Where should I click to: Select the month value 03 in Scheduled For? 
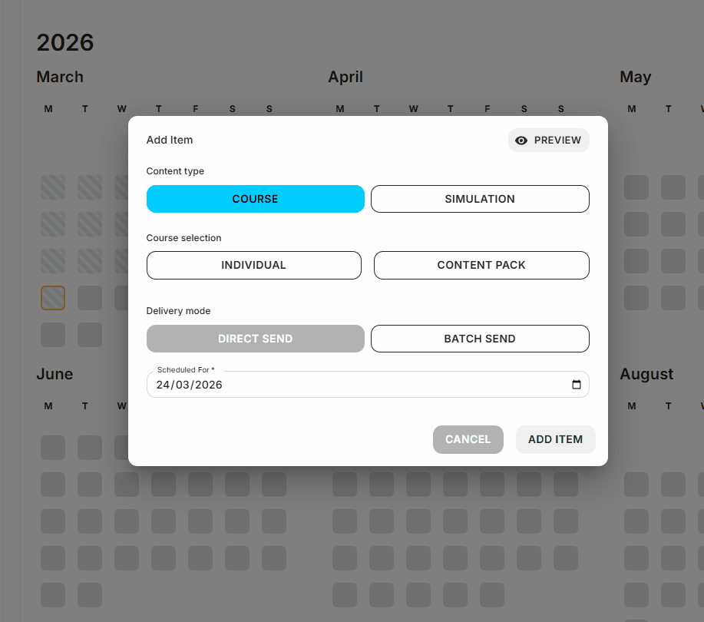(x=182, y=385)
